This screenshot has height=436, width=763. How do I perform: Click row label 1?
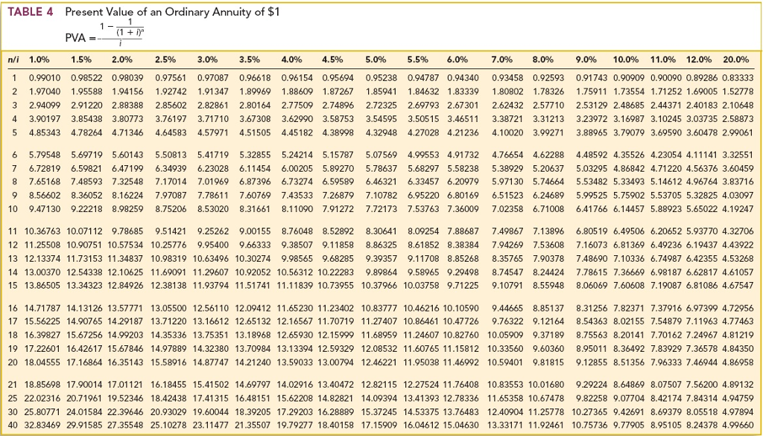[14, 77]
